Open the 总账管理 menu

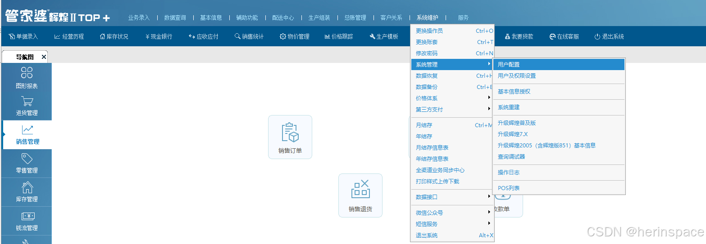click(x=355, y=18)
